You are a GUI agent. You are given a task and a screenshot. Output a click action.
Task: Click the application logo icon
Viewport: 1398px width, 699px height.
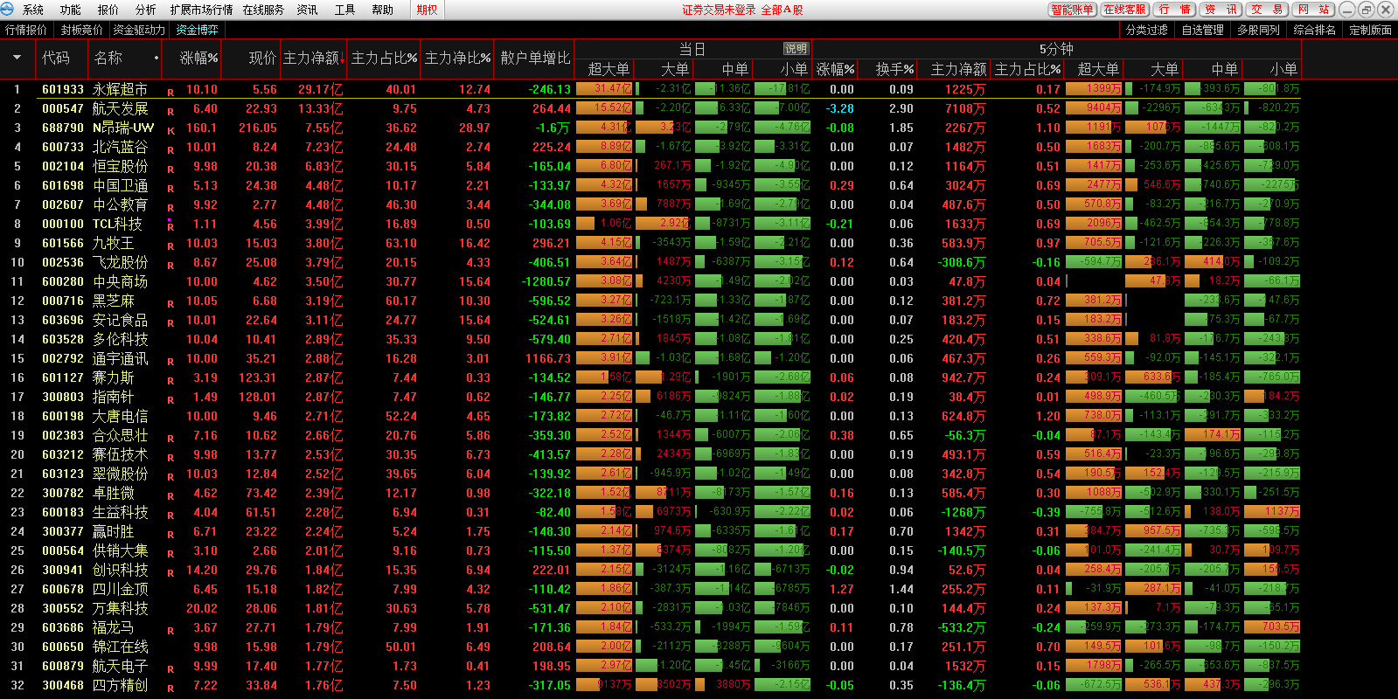pyautogui.click(x=8, y=10)
